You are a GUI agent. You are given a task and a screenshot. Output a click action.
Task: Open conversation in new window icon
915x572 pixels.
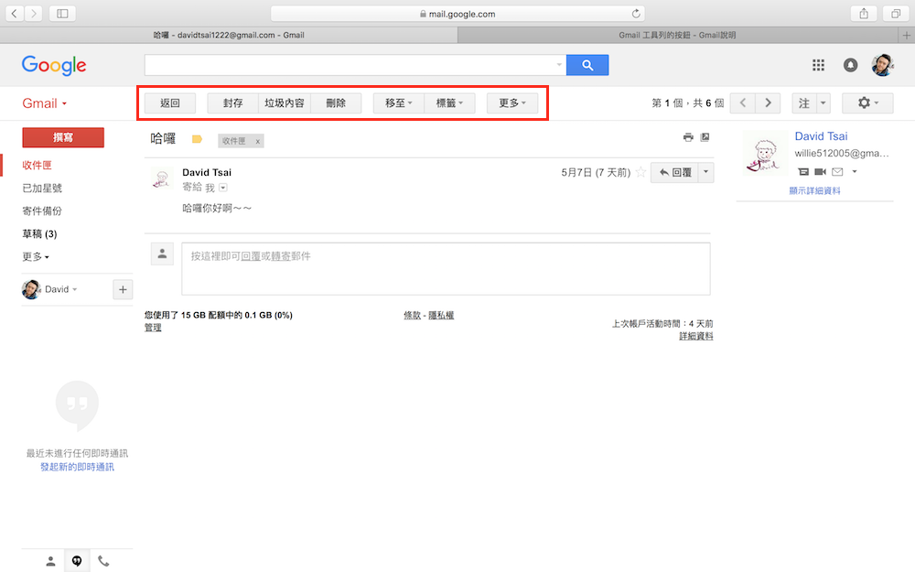coord(705,137)
